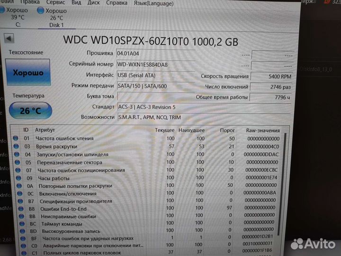Open the Сервис menu
Screen dimensions: 341x256
point(56,2)
